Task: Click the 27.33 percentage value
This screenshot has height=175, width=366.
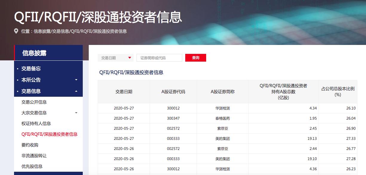Action: click(x=351, y=139)
